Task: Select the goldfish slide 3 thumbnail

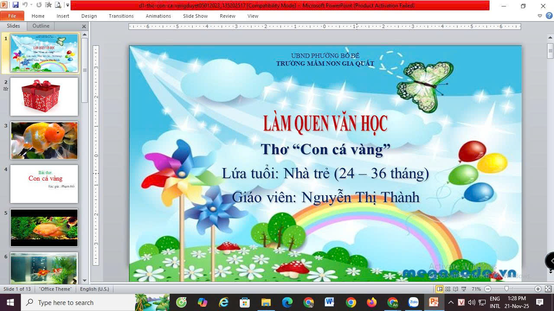Action: click(x=44, y=140)
